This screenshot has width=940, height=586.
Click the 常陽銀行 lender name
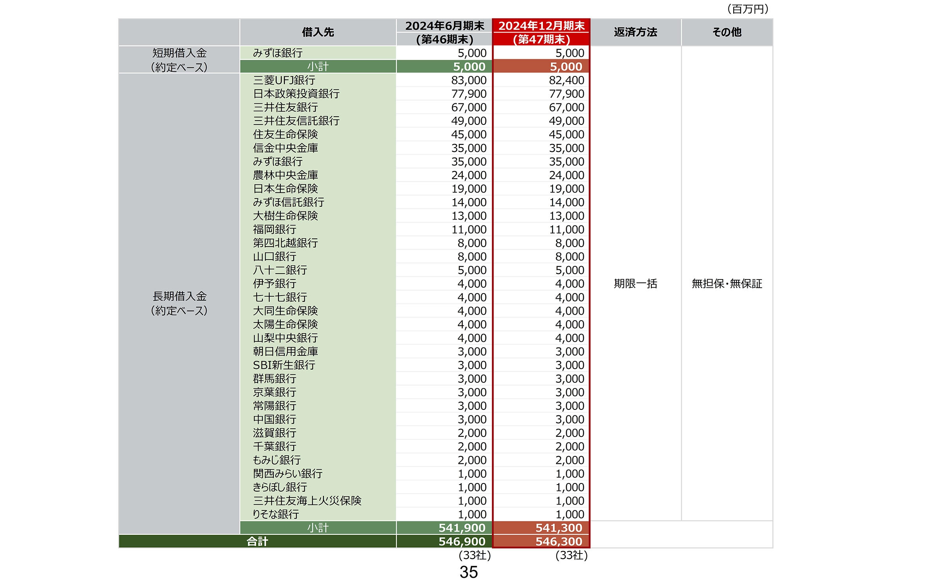coord(274,406)
